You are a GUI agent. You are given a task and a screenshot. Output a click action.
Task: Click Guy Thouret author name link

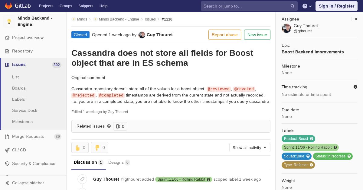(x=160, y=35)
